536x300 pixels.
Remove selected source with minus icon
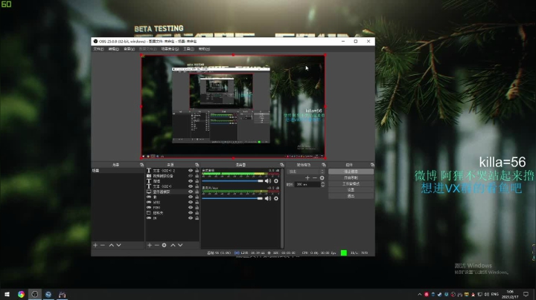coord(156,245)
